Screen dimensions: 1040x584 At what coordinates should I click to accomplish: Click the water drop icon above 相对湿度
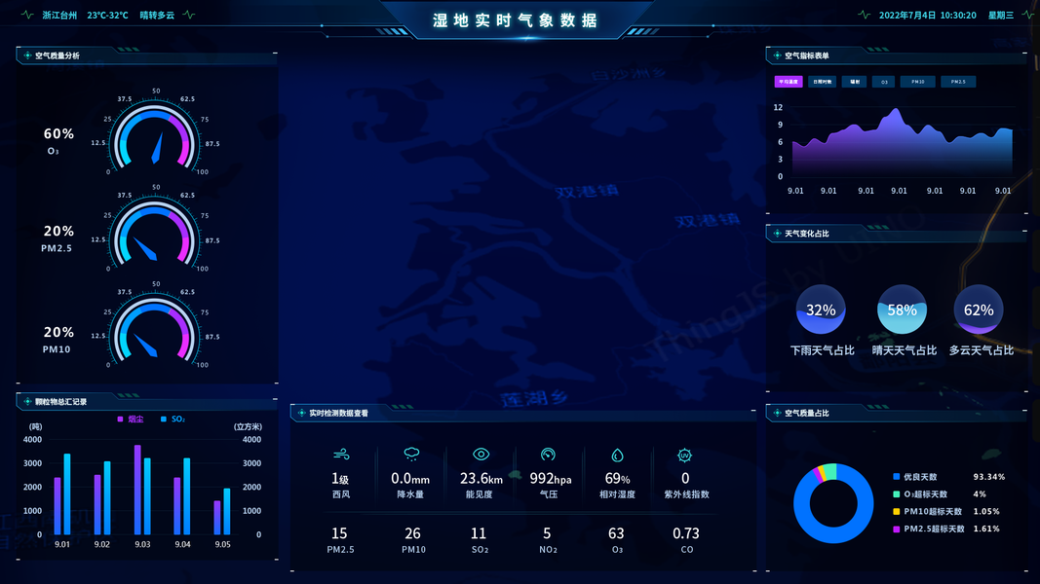[618, 455]
